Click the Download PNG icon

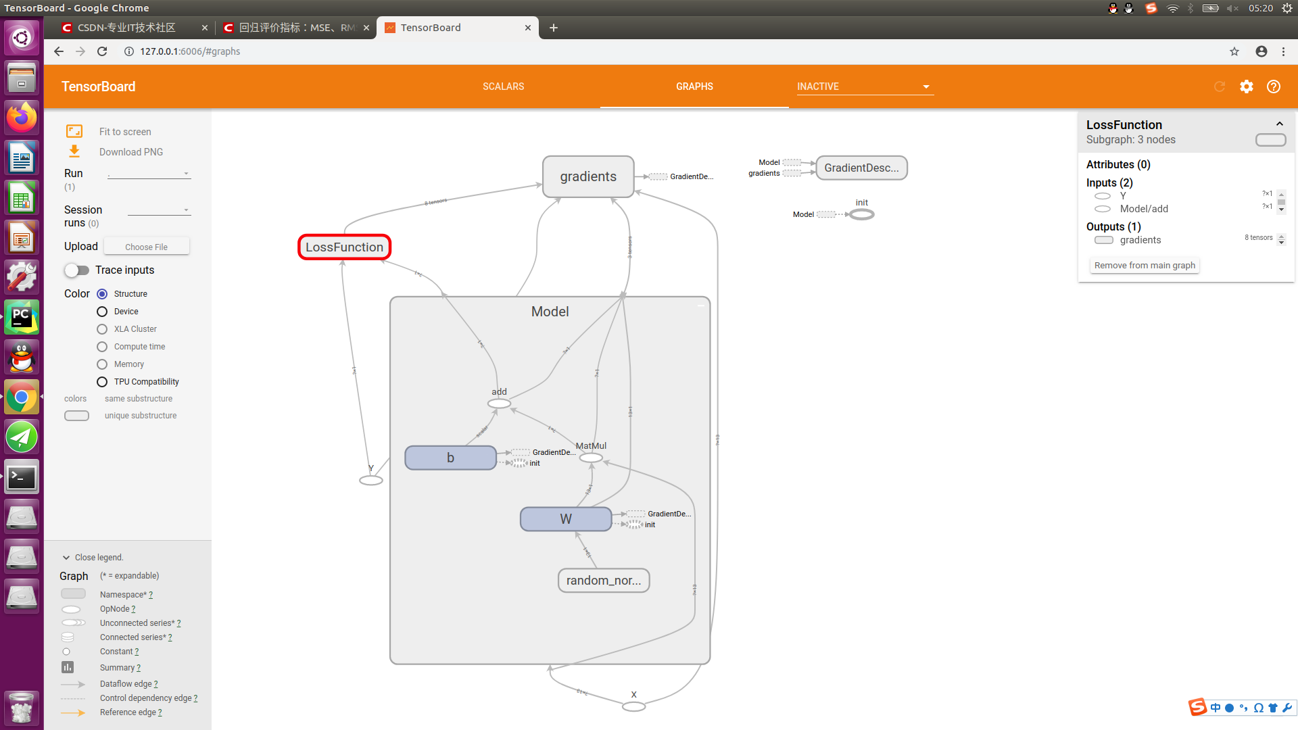point(74,151)
